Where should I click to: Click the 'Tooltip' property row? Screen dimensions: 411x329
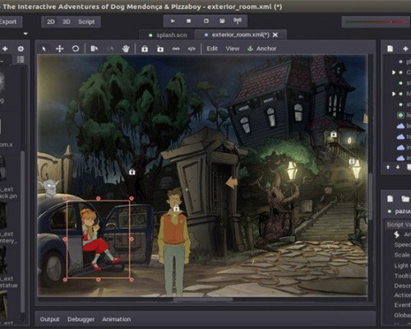[402, 276]
